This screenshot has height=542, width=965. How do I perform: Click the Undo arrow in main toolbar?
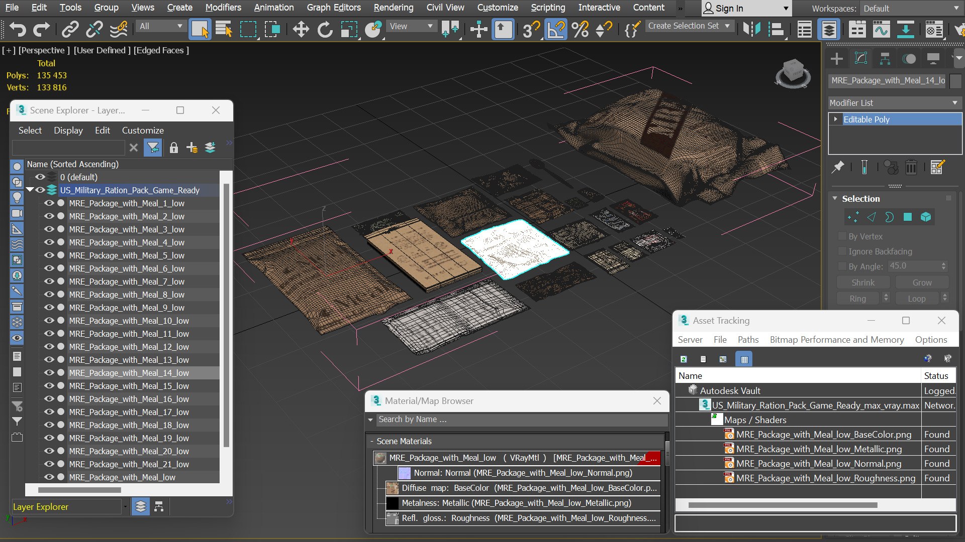click(x=18, y=30)
